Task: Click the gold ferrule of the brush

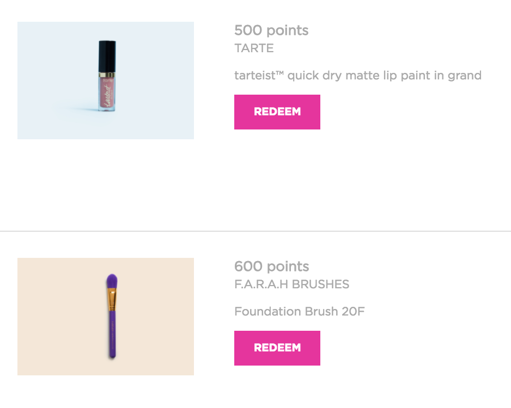Action: point(112,299)
